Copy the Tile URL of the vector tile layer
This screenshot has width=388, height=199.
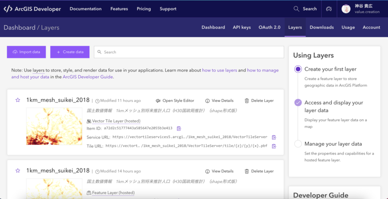pos(274,146)
